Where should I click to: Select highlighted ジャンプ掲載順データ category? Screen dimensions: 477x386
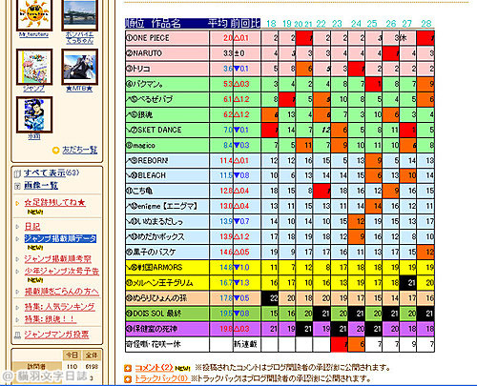click(x=60, y=238)
